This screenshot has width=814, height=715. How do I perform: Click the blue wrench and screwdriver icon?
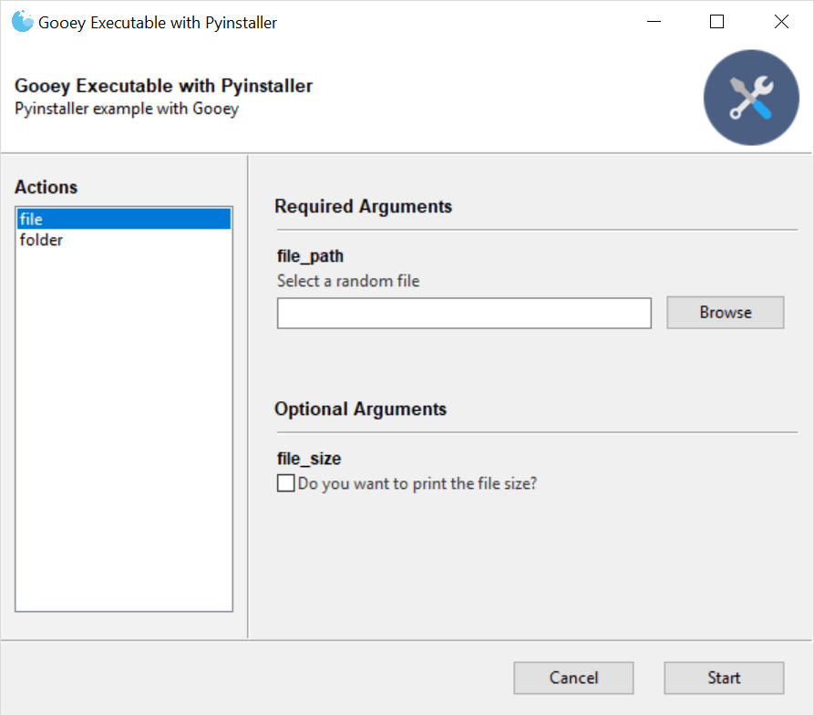(750, 97)
